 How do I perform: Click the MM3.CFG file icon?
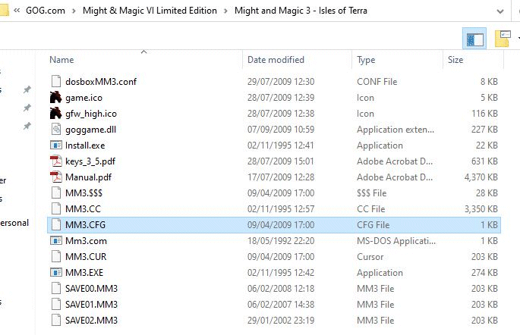[x=56, y=224]
